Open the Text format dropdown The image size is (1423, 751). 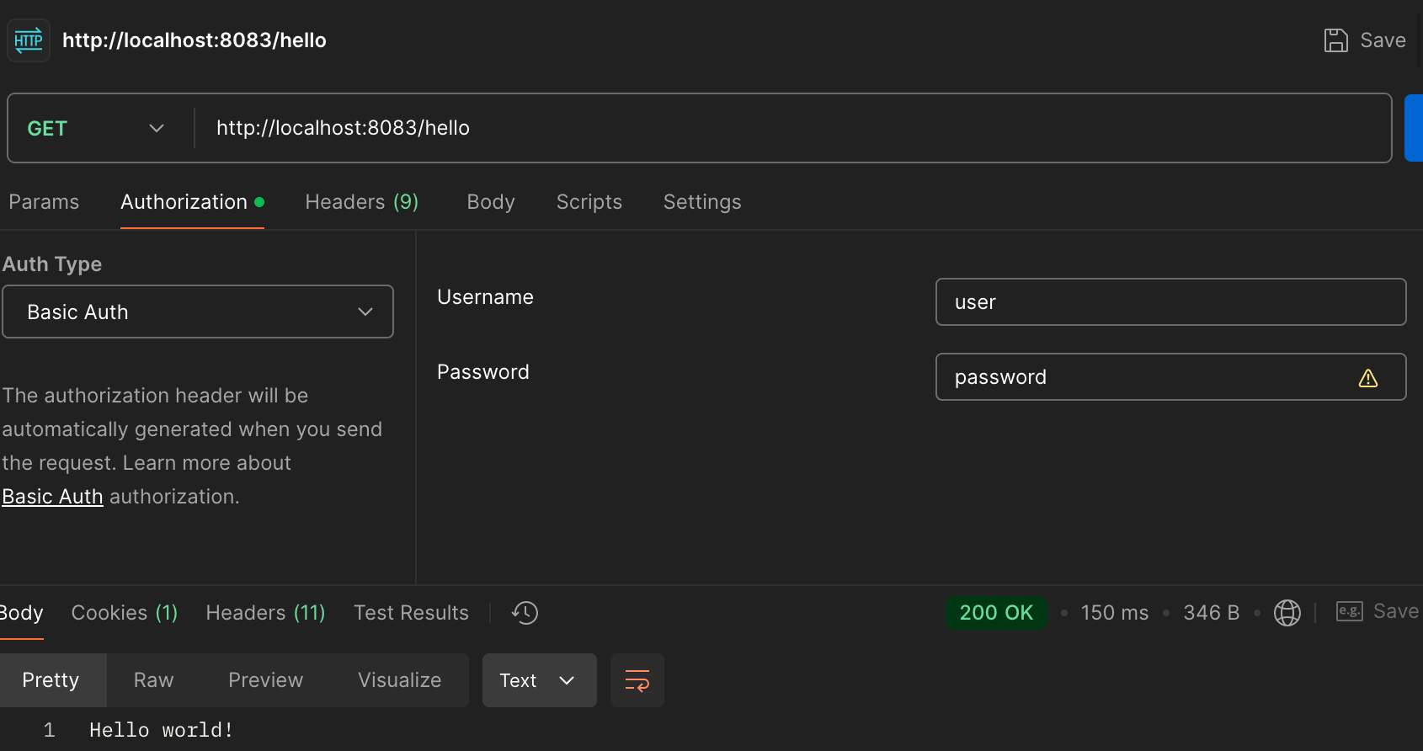539,680
